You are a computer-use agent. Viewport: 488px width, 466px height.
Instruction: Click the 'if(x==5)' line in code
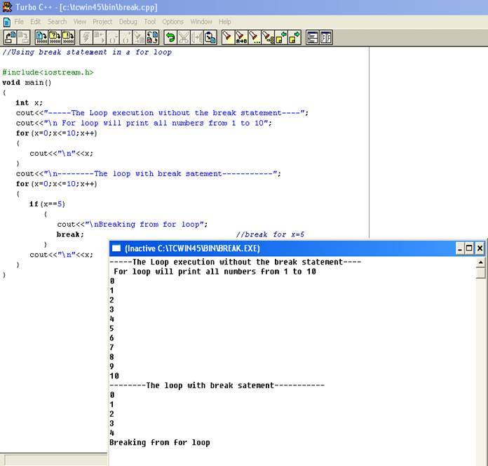47,204
